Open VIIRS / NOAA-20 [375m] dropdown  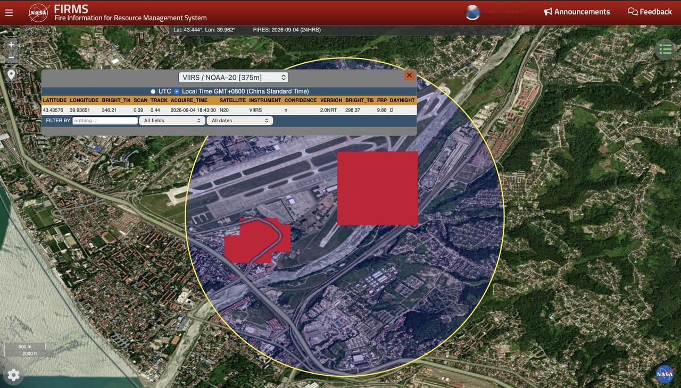tap(234, 78)
